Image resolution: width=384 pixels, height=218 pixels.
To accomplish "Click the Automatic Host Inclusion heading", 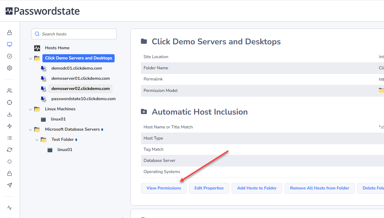I will pyautogui.click(x=200, y=112).
